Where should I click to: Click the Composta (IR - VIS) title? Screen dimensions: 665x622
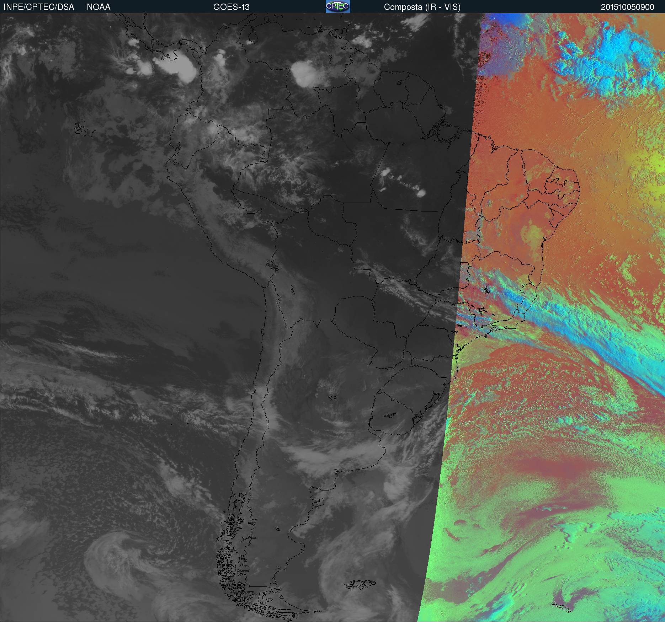(x=422, y=7)
